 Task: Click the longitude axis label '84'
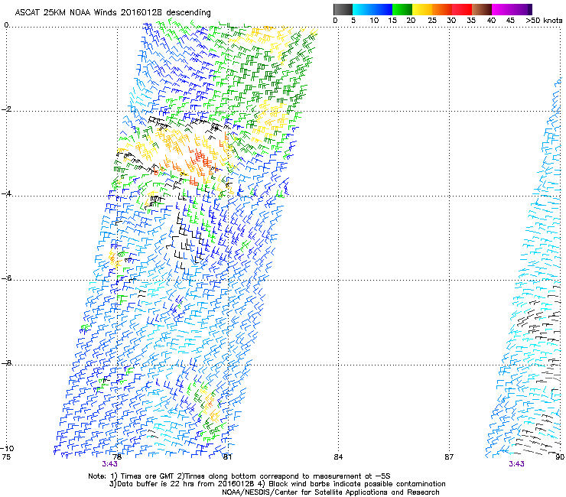[x=338, y=457]
